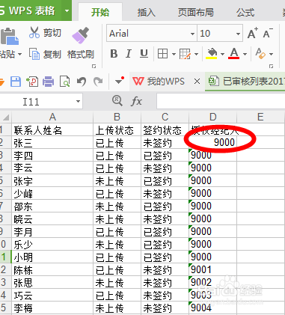Click the Cut (剪切) scissors button
The height and width of the screenshot is (315, 285).
[45, 33]
